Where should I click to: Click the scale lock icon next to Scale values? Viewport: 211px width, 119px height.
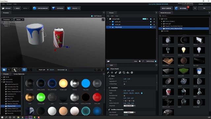pyautogui.click(x=142, y=93)
